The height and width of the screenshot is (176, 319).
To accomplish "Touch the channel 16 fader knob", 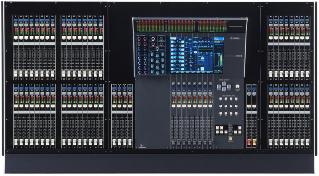I will 101,142.
